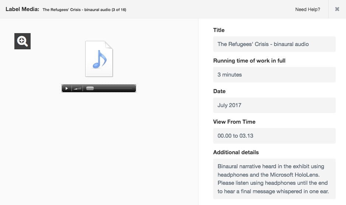Click the Date field showing July 2017
The width and height of the screenshot is (346, 205).
pyautogui.click(x=274, y=105)
